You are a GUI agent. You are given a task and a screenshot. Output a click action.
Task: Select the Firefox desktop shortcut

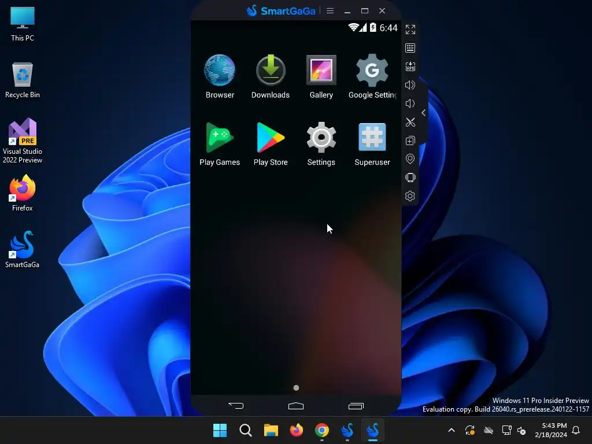[x=23, y=193]
